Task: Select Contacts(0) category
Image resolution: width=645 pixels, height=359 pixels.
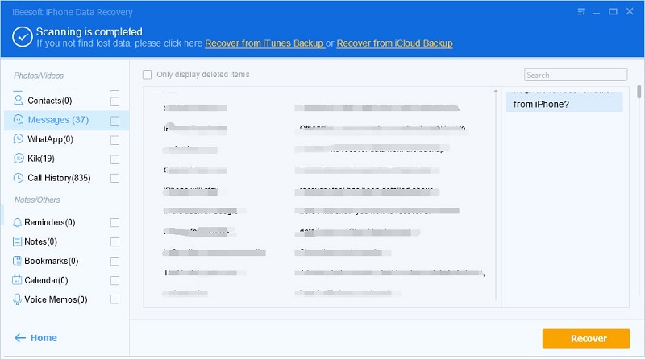Action: [x=50, y=101]
